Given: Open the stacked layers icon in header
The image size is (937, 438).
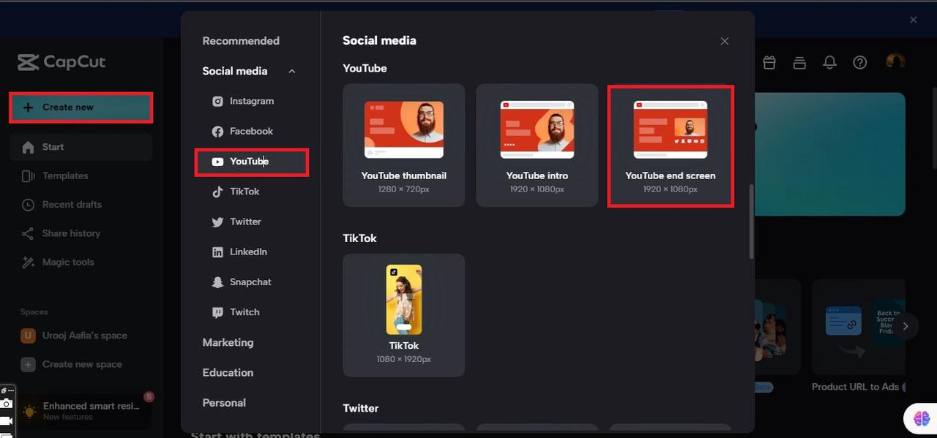Looking at the screenshot, I should pos(799,63).
